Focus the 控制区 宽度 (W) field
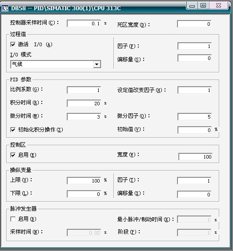Screen dimensions: 233x251 [195, 157]
